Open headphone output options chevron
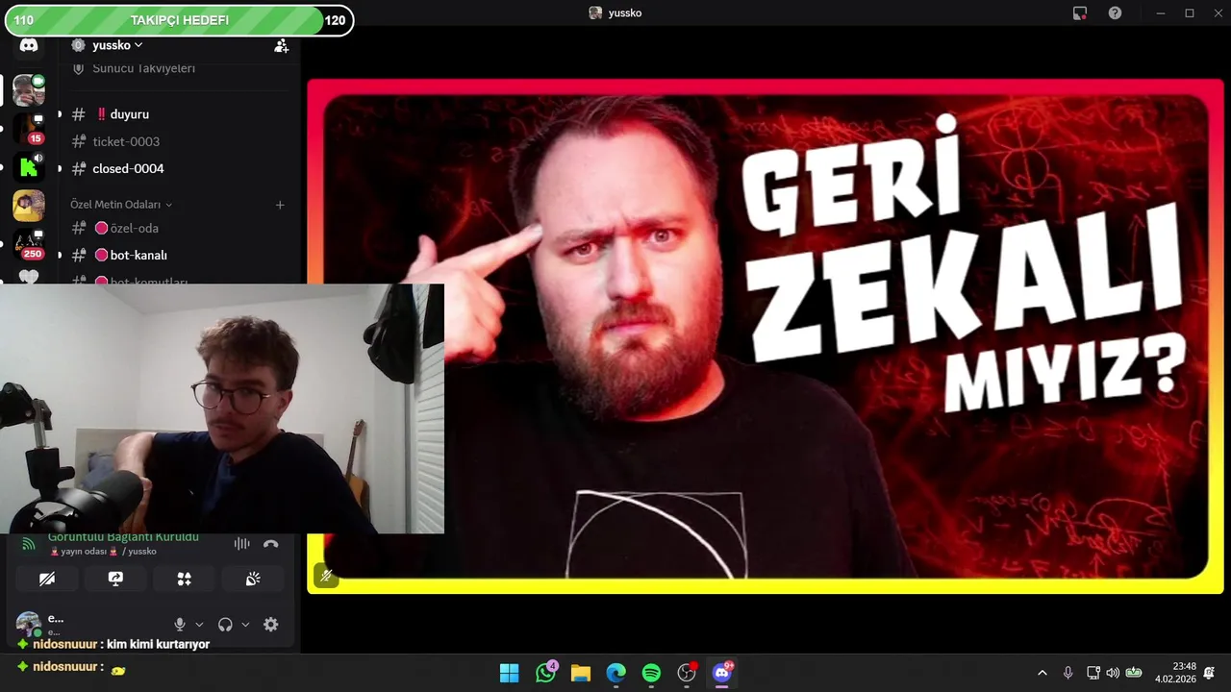 (244, 624)
